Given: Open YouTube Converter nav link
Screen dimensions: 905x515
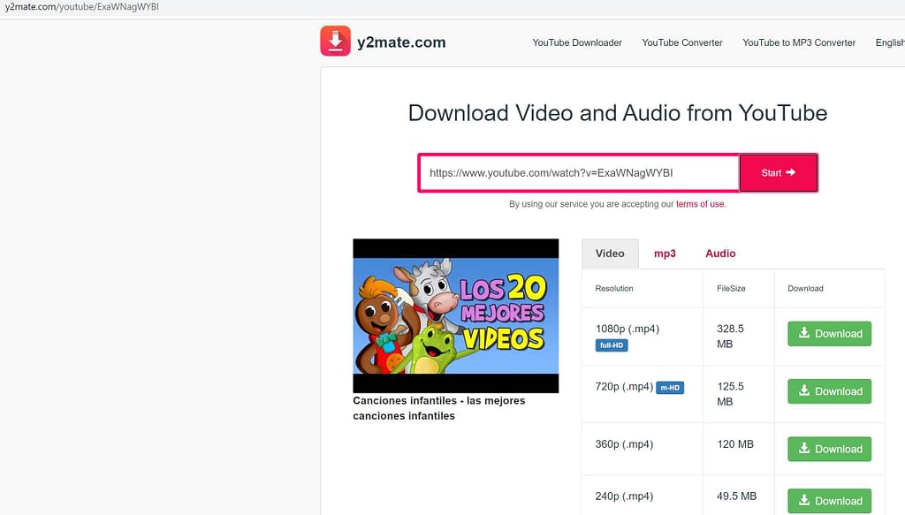Looking at the screenshot, I should click(x=682, y=42).
